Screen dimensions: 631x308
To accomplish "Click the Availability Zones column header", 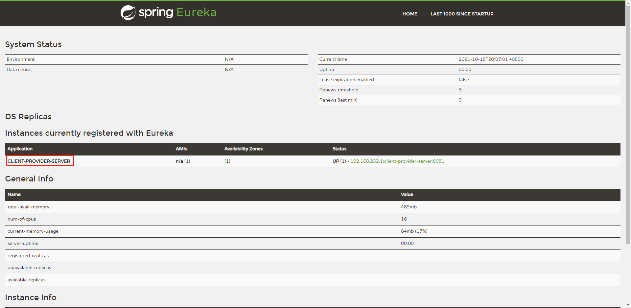I will (x=244, y=149).
